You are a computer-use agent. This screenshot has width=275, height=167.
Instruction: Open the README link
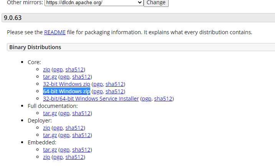click(x=55, y=32)
